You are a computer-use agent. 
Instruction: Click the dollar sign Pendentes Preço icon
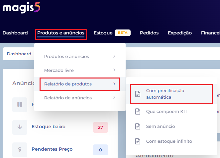[20, 150]
